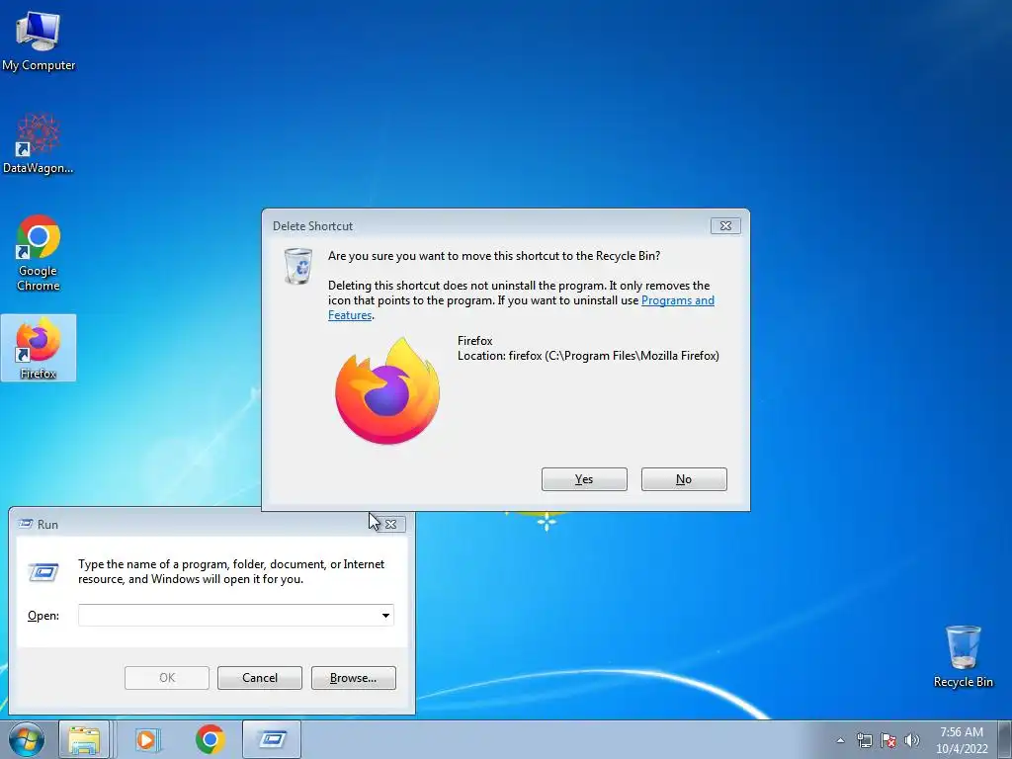Open the Programs and Features link
The width and height of the screenshot is (1012, 759).
click(x=678, y=300)
